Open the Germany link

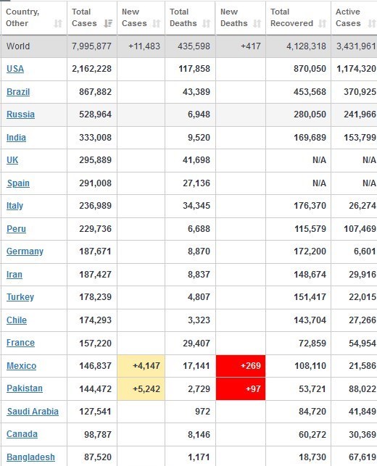(25, 251)
